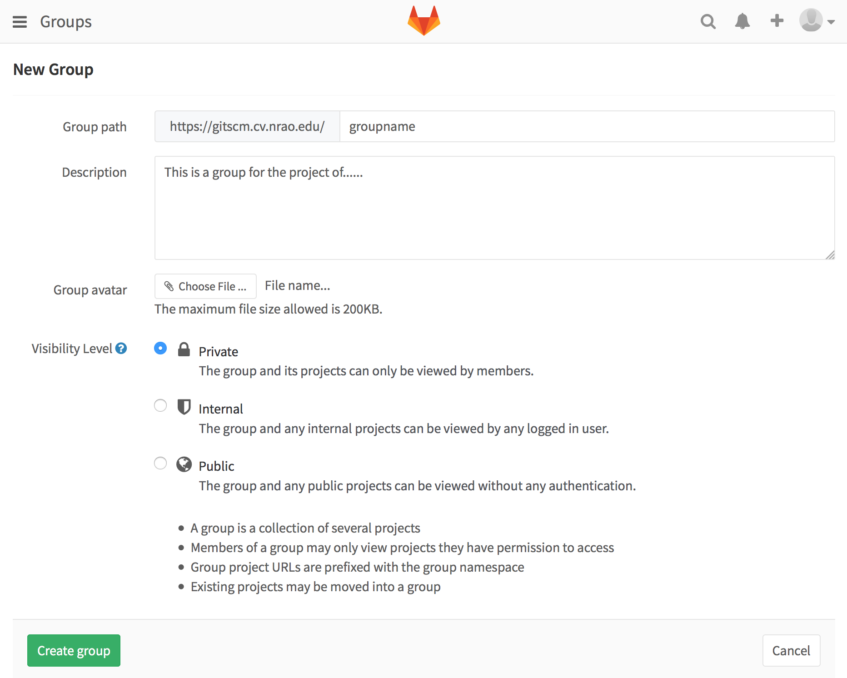Click the plus create-new icon

point(777,20)
